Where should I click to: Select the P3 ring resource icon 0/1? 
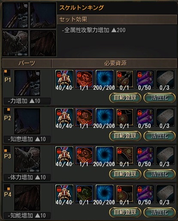[x=125, y=156]
